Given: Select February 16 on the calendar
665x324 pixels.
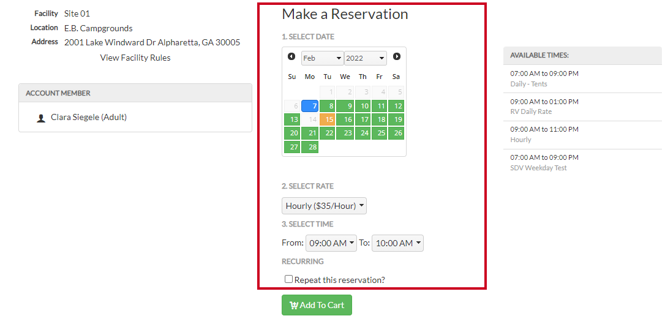Looking at the screenshot, I should click(x=345, y=119).
